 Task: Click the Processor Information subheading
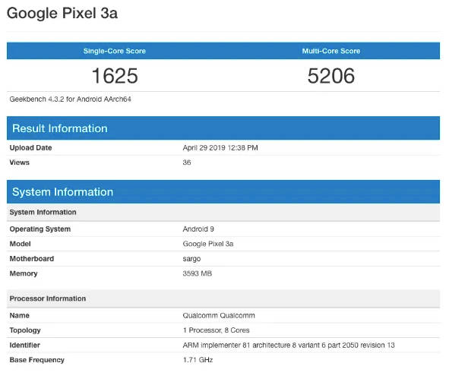tap(47, 298)
